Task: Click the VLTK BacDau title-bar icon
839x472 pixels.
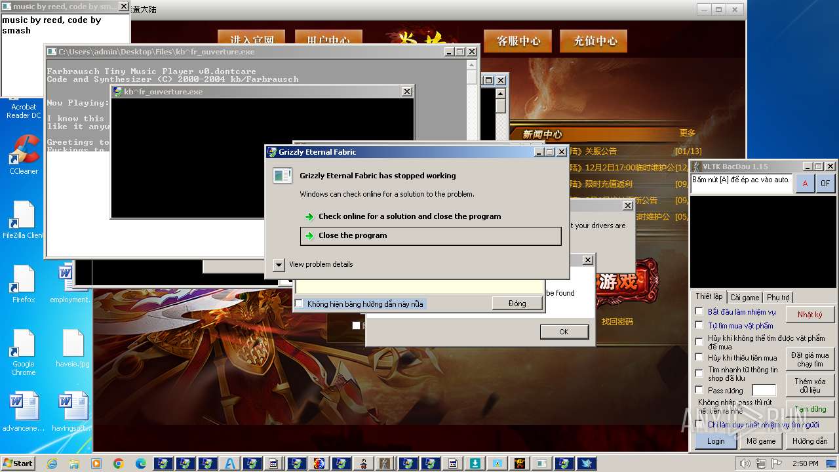Action: 697,167
